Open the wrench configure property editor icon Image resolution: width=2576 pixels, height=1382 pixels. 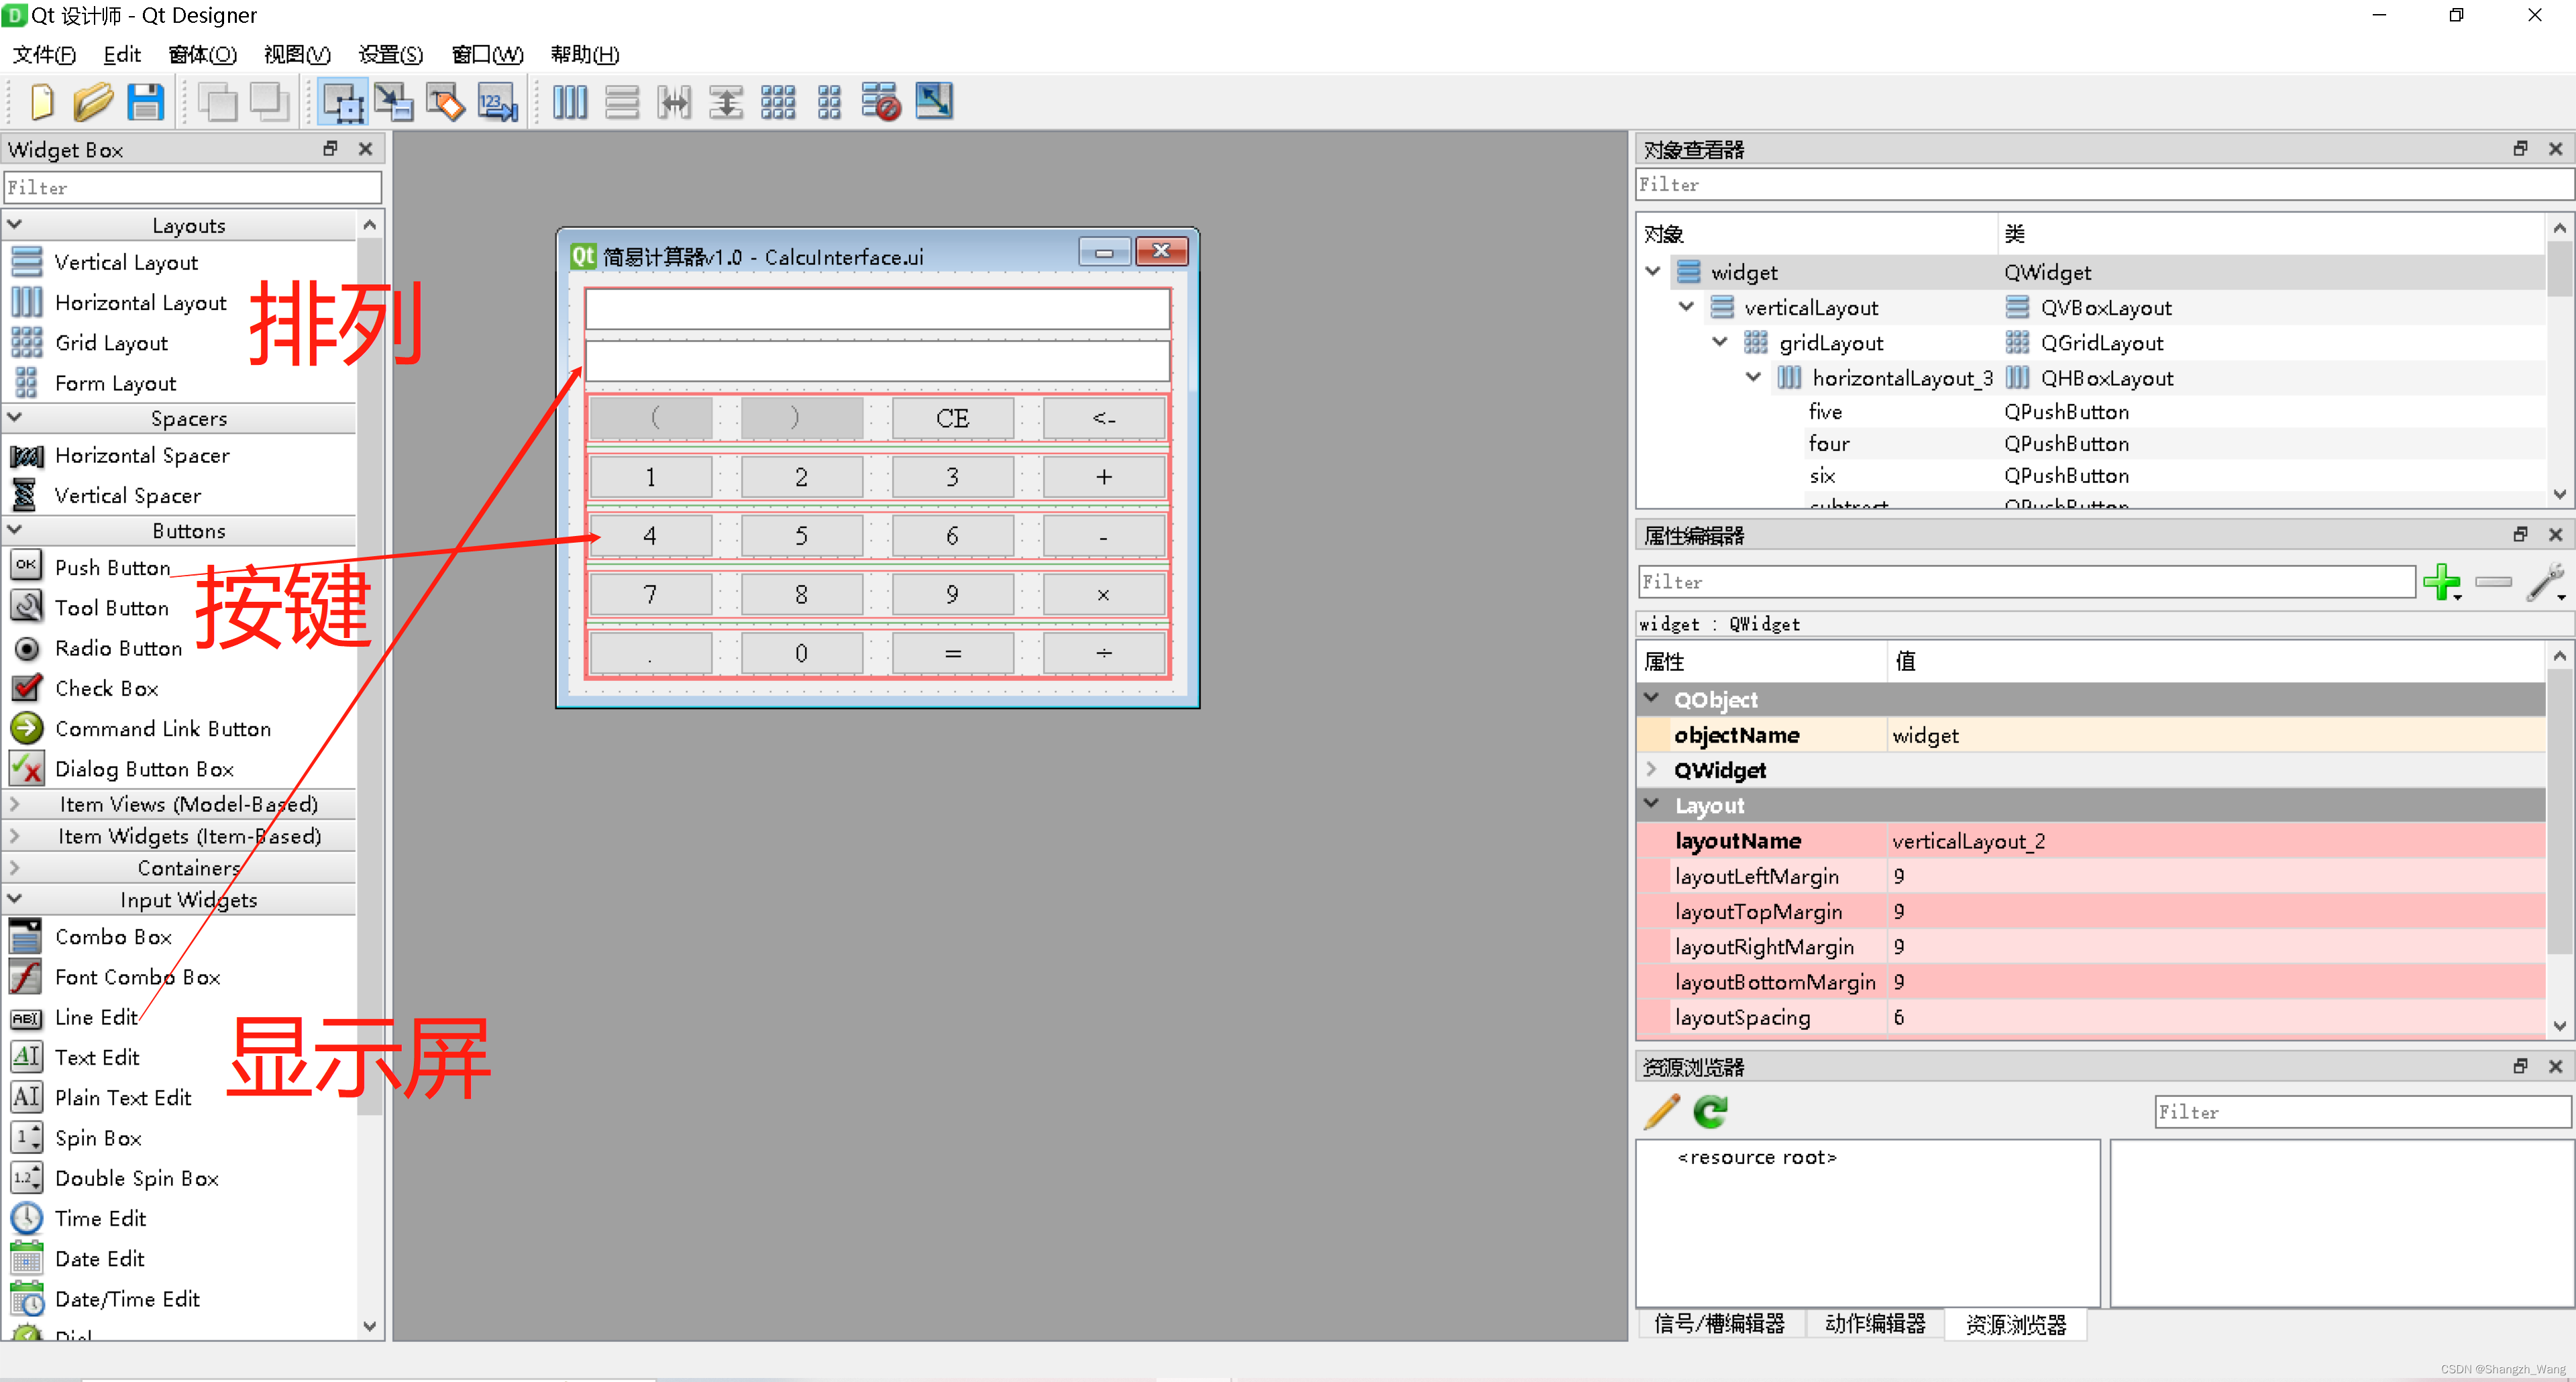(x=2546, y=582)
